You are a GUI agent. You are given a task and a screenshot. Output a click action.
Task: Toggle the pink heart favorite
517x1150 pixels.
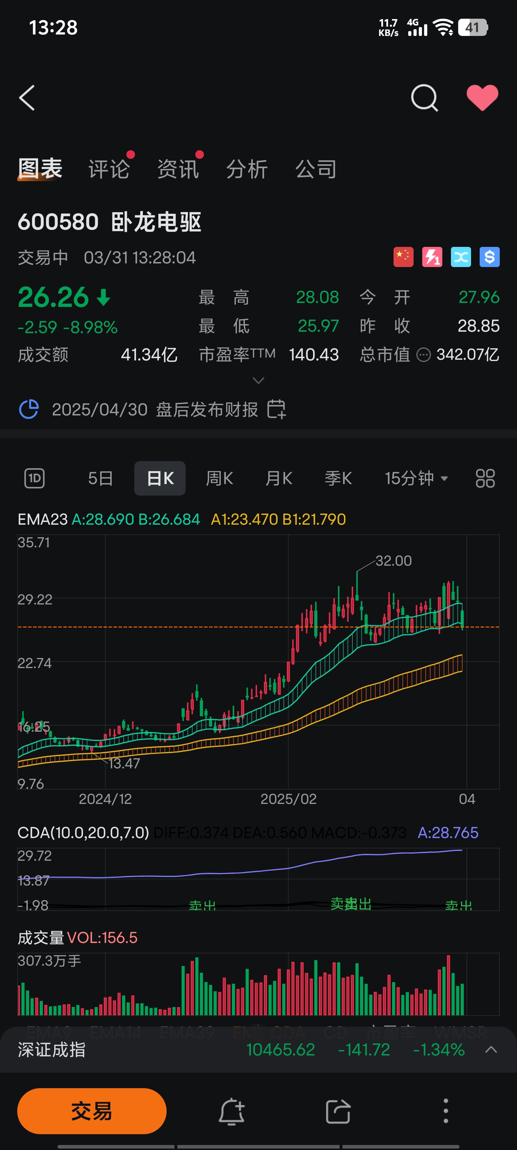point(482,98)
